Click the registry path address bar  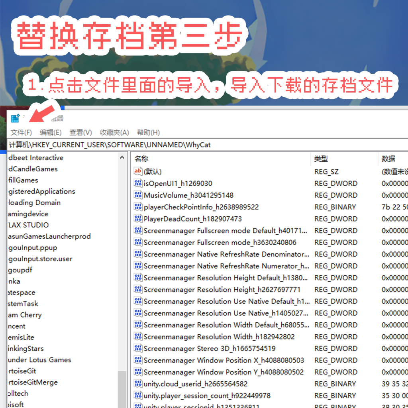(x=207, y=145)
